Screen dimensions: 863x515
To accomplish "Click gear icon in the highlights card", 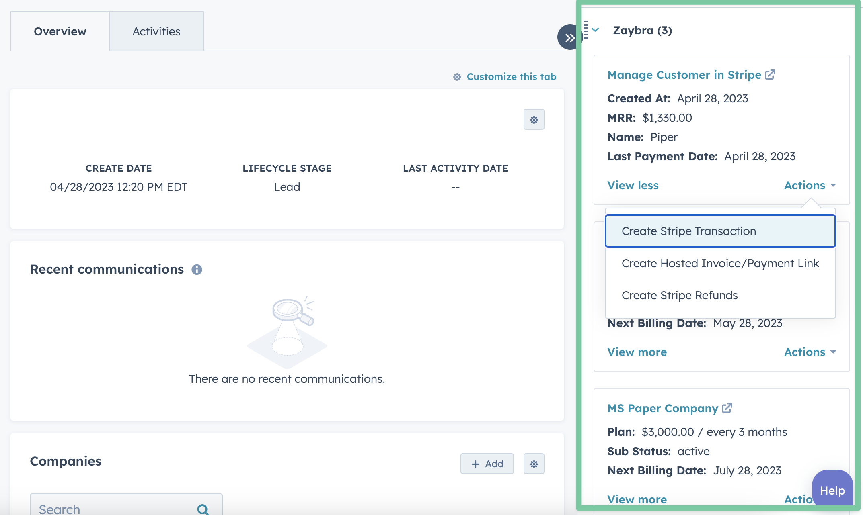I will click(x=534, y=120).
